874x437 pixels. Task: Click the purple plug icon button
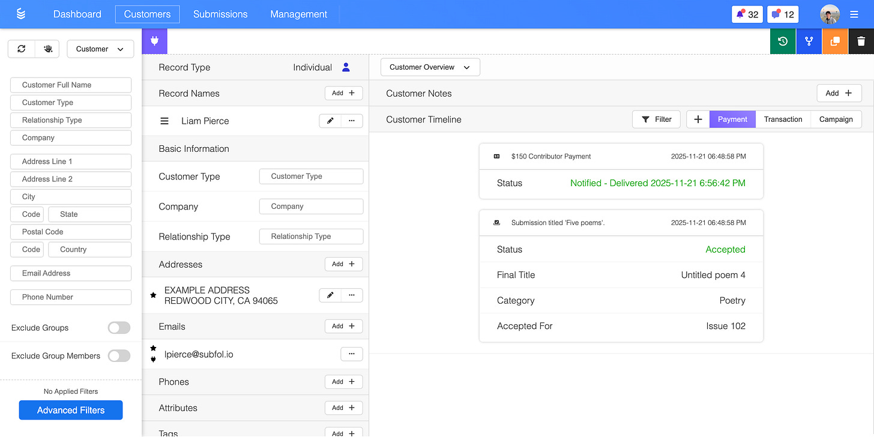(154, 41)
